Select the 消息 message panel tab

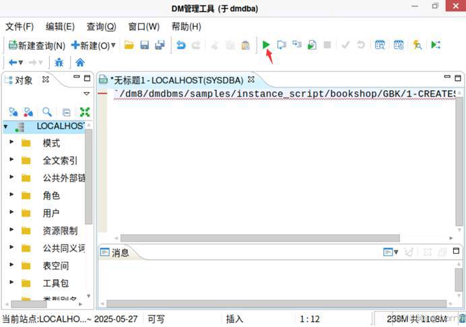click(x=114, y=252)
